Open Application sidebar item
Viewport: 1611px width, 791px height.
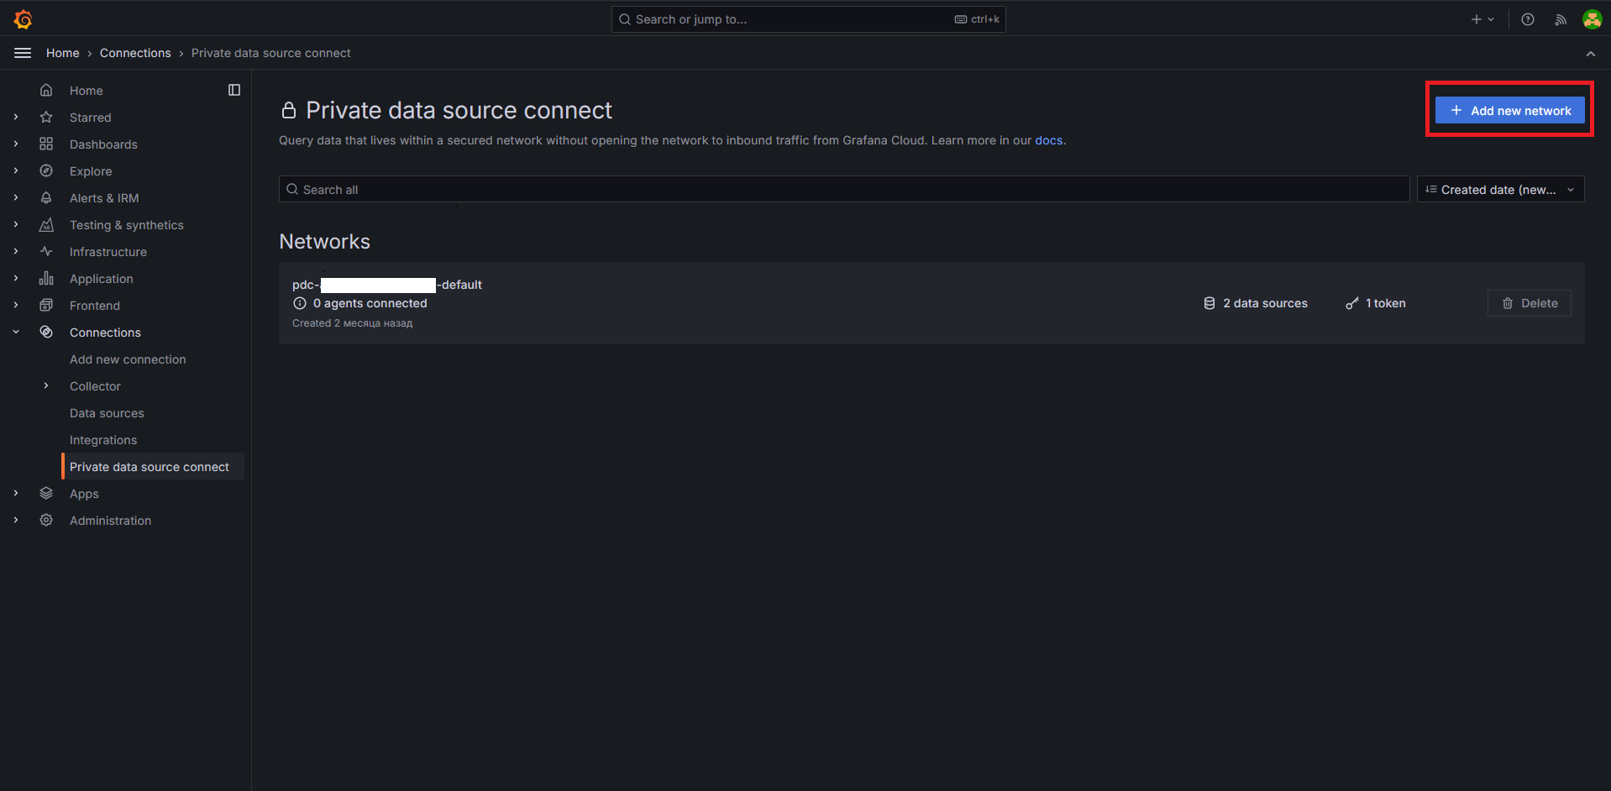point(102,279)
